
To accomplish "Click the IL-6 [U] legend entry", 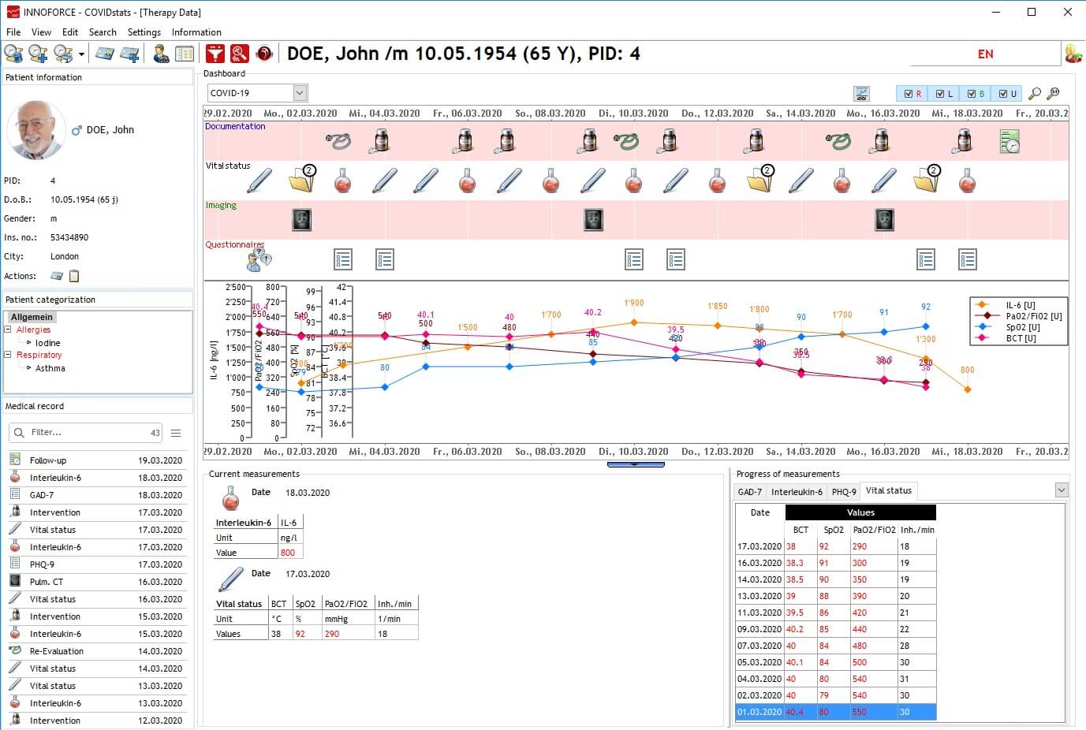I will point(1018,305).
